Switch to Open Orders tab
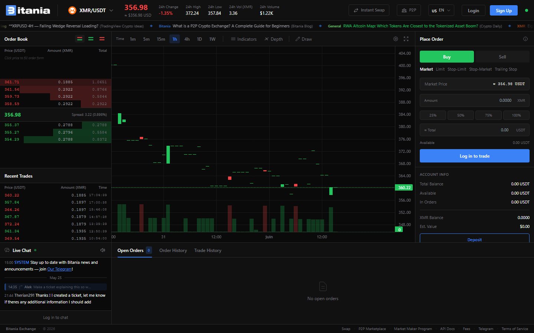The height and width of the screenshot is (333, 534). click(x=135, y=250)
